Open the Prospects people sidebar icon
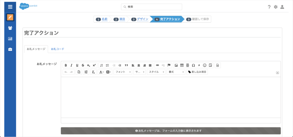Screen dimensions: 293x137 10,28
